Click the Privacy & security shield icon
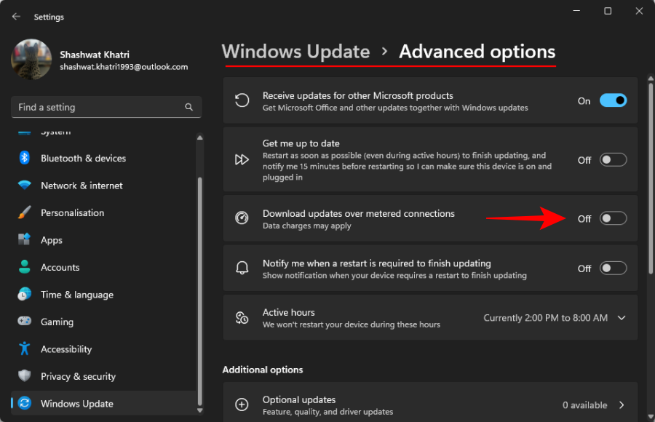 click(x=25, y=376)
